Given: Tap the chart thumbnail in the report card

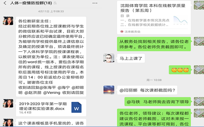Looking at the screenshot, I should point(181,20).
